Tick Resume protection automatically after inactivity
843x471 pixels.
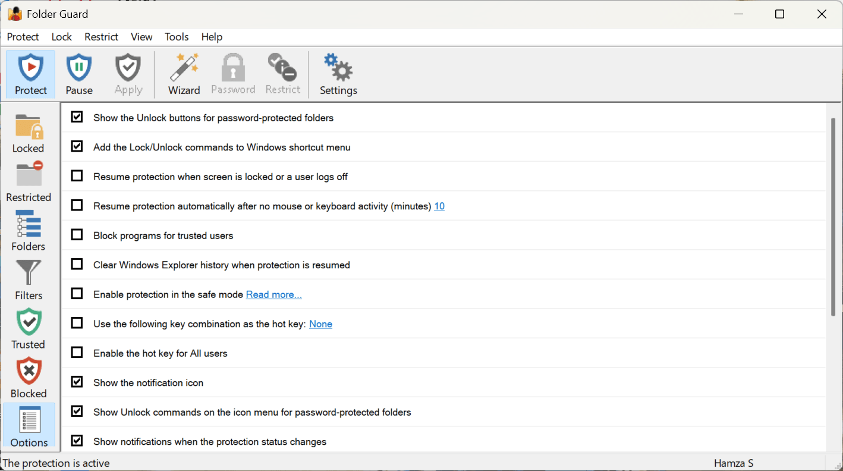click(x=77, y=205)
